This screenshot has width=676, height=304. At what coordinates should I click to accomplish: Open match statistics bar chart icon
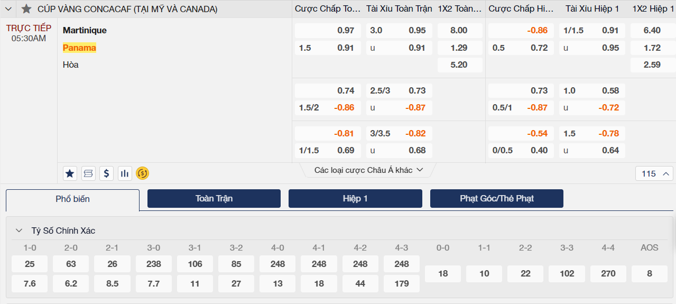tap(125, 173)
